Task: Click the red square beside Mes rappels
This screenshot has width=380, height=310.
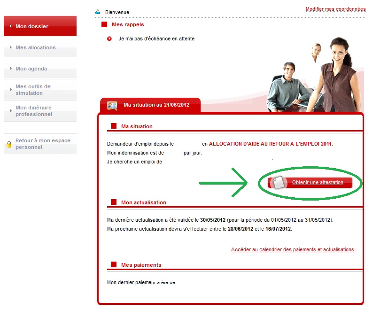Action: click(x=104, y=24)
